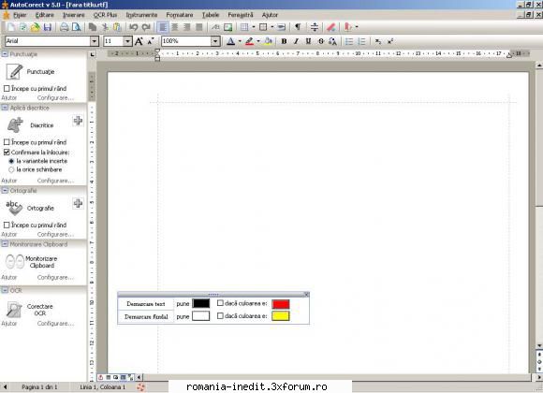Screen dimensions: 543x393
Task: Collapse the Punctuație panel section
Action: coord(5,53)
